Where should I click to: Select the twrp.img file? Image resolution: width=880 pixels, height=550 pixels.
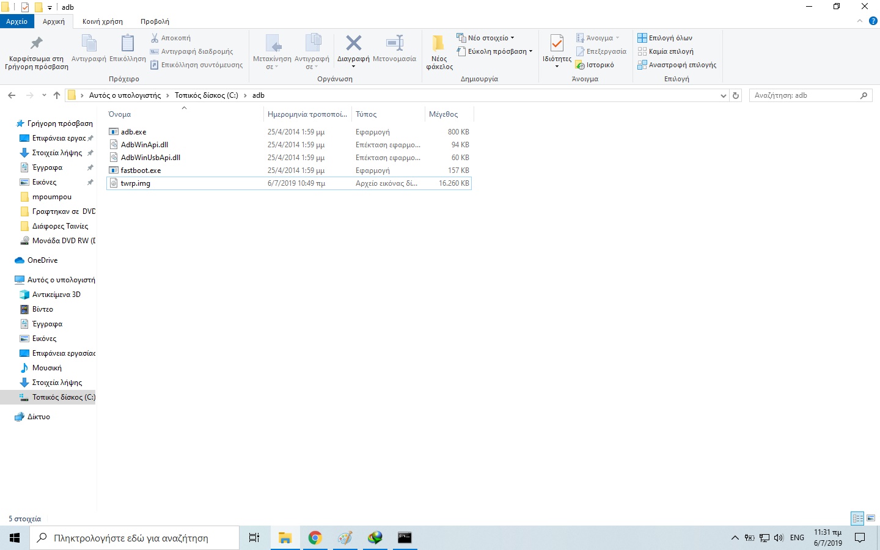[136, 183]
